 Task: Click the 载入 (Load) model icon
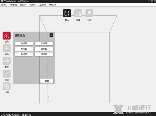coord(67,13)
